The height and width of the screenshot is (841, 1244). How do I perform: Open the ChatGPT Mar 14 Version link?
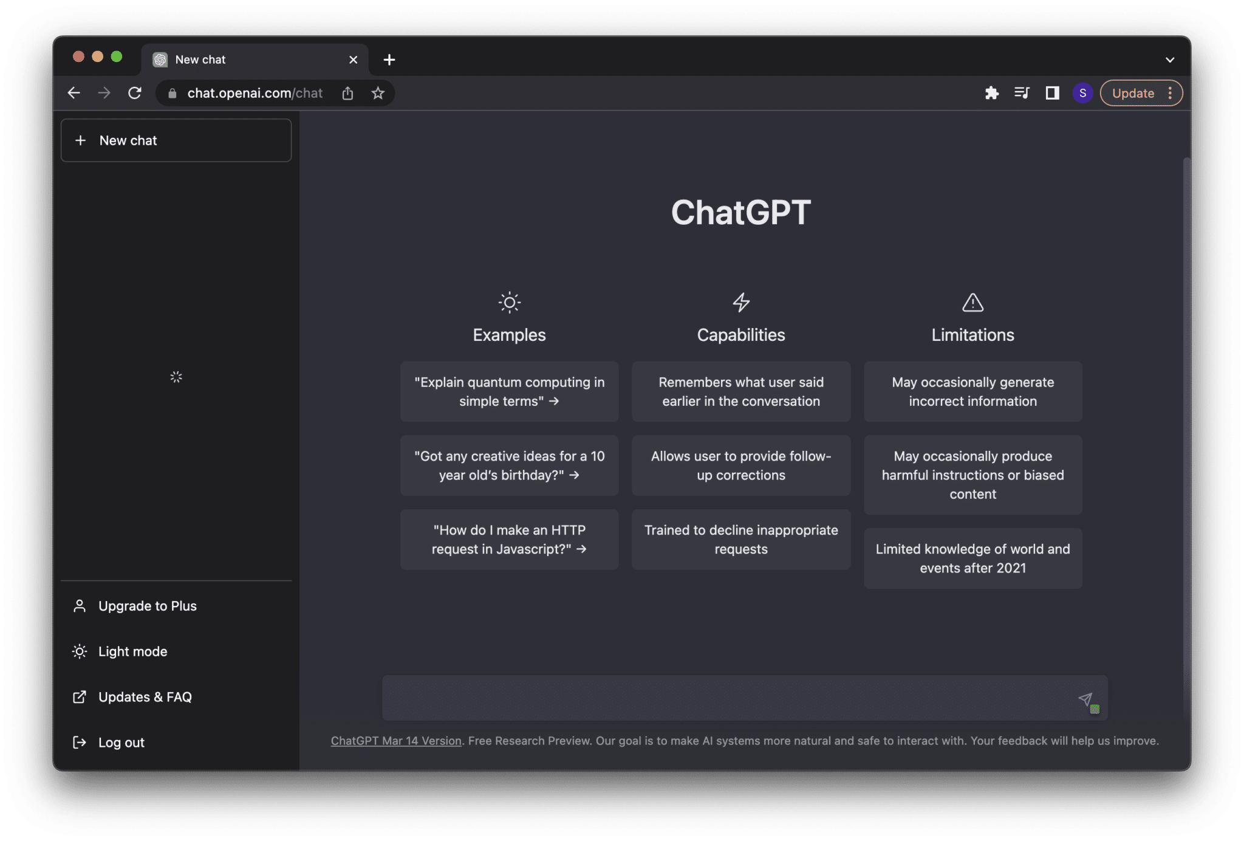[x=396, y=741]
